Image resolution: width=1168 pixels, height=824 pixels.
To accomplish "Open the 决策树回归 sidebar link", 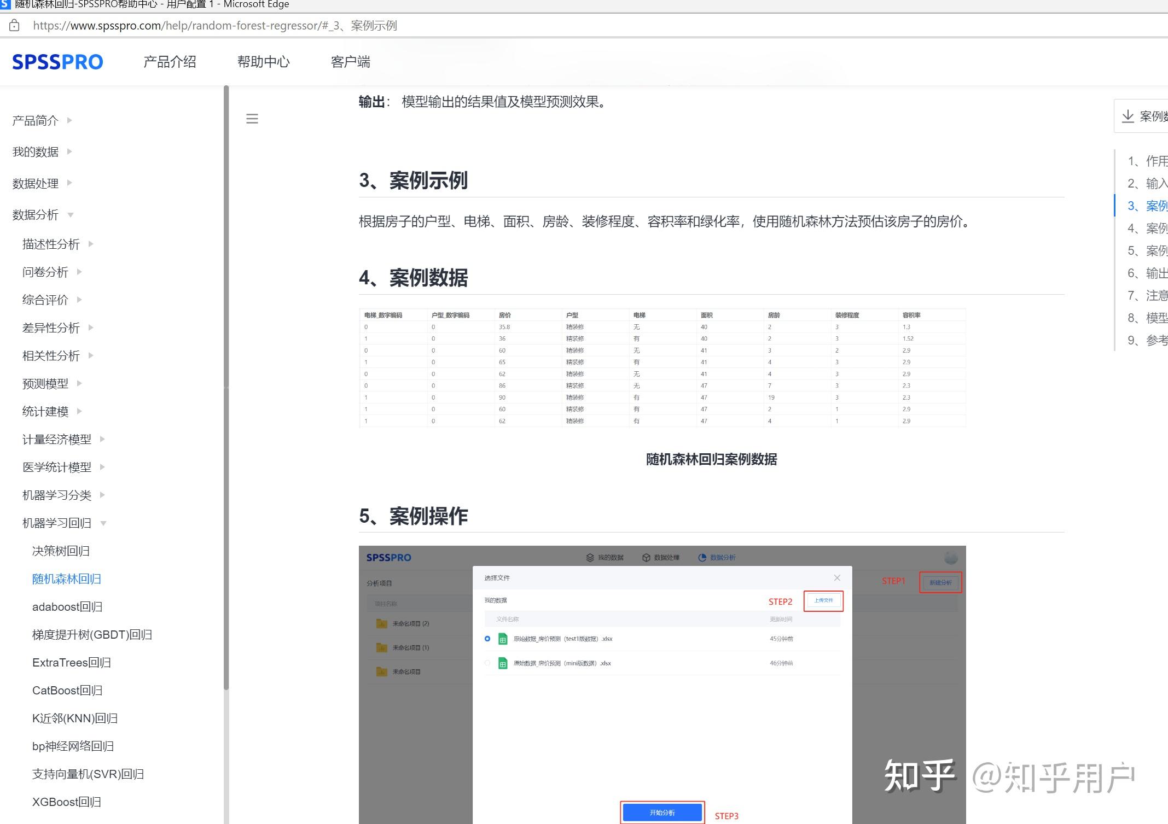I will tap(61, 551).
